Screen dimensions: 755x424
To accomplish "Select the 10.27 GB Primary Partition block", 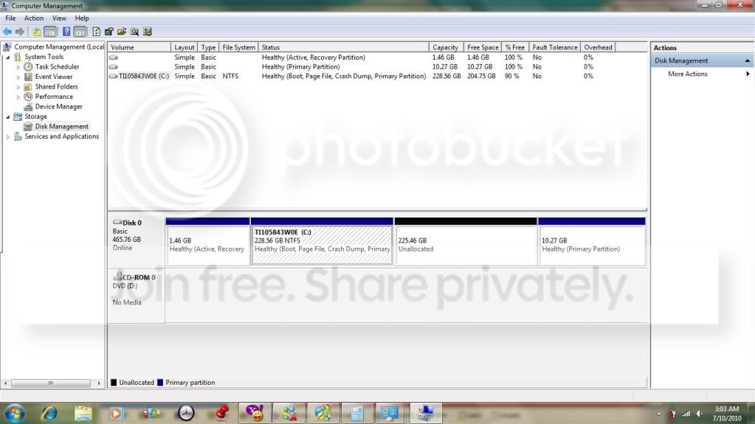I will (x=591, y=241).
